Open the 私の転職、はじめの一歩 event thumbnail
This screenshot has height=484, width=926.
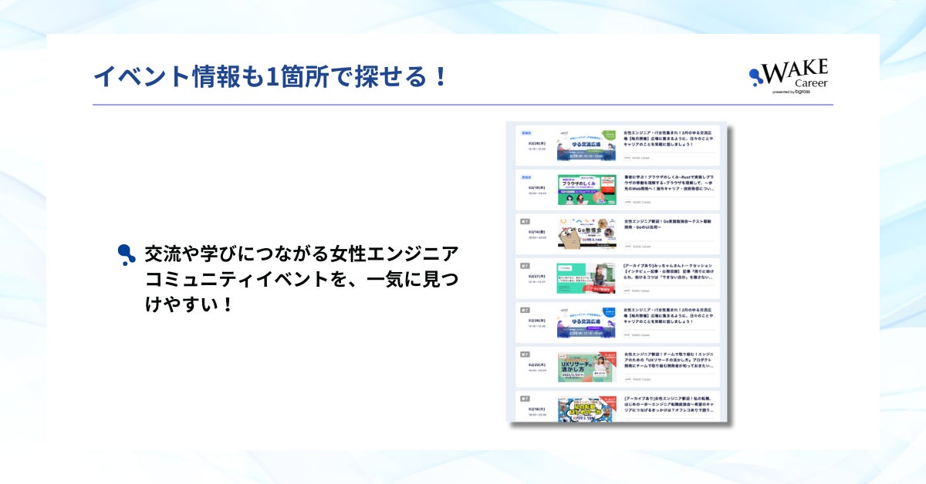point(586,408)
